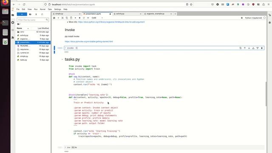Click the blue New Launcher plus button

22,14
